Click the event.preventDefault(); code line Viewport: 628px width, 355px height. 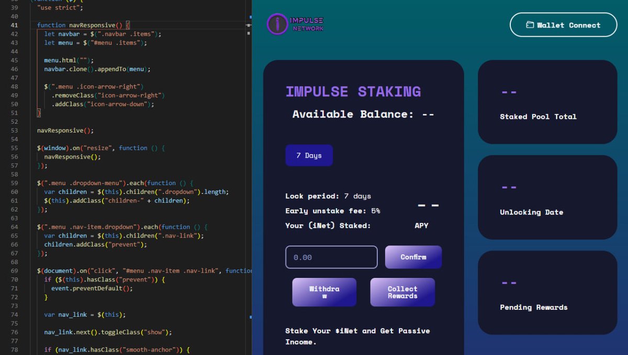point(92,289)
